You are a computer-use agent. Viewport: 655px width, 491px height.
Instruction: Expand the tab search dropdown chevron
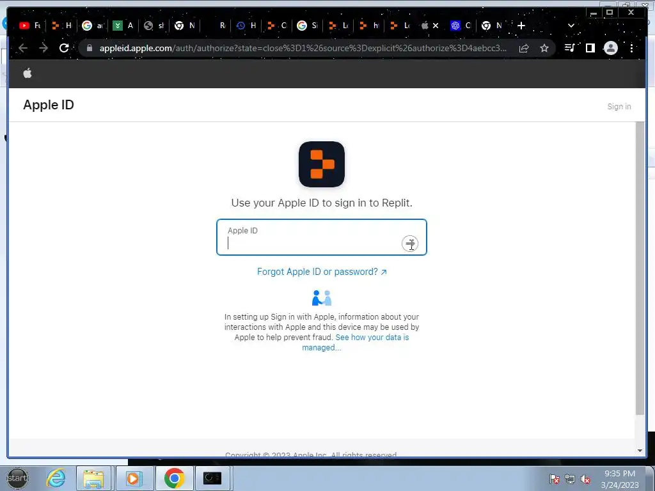pyautogui.click(x=571, y=26)
